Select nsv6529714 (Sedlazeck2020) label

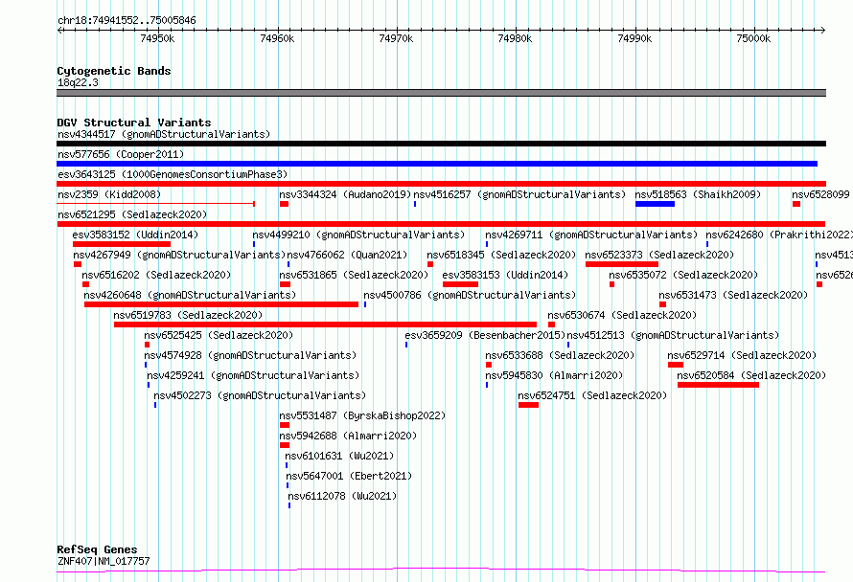pyautogui.click(x=742, y=355)
